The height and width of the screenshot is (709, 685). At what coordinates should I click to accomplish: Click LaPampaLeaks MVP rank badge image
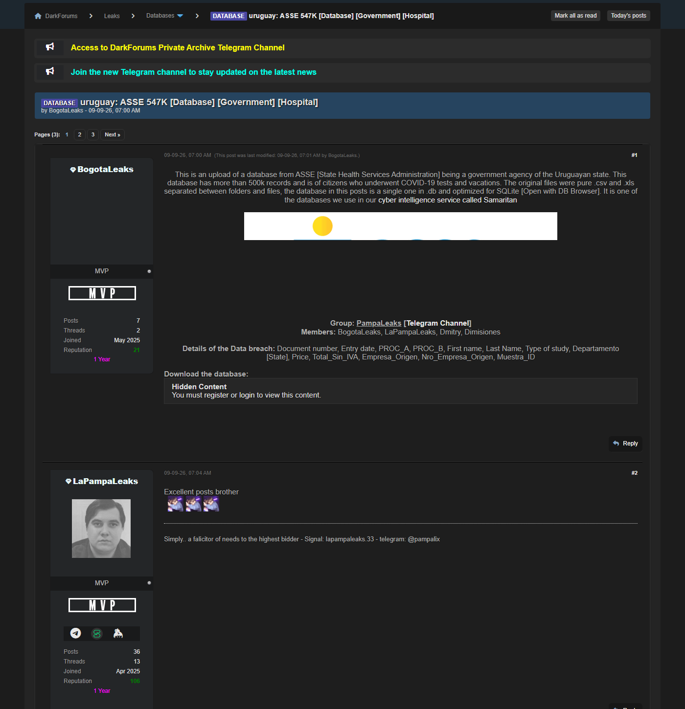[102, 605]
